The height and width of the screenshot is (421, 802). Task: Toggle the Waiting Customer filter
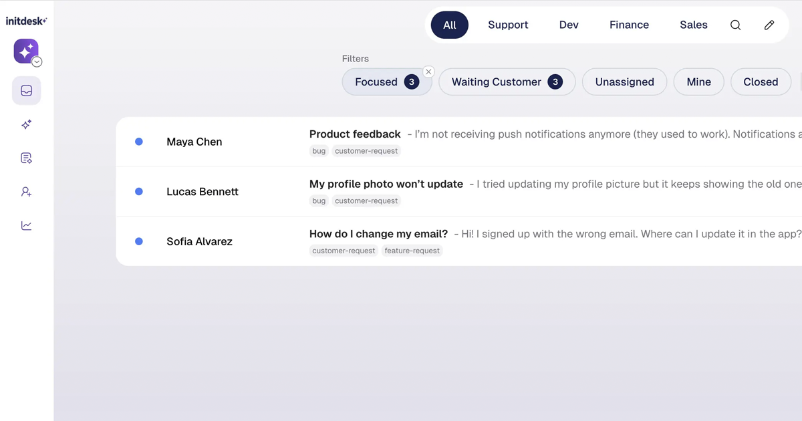pos(507,82)
